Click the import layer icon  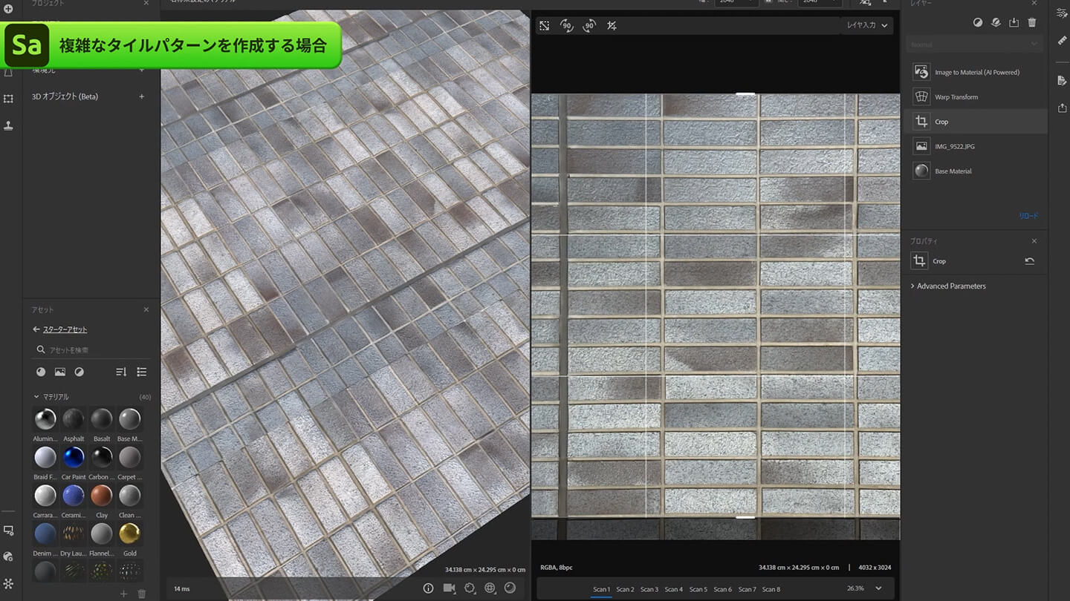point(1014,23)
